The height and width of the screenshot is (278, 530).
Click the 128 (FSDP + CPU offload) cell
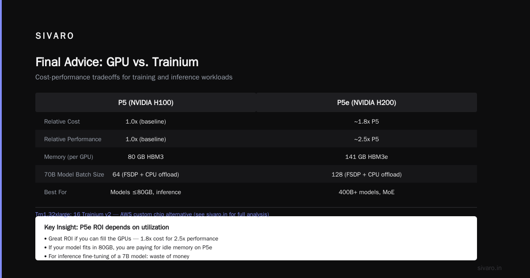[367, 174]
